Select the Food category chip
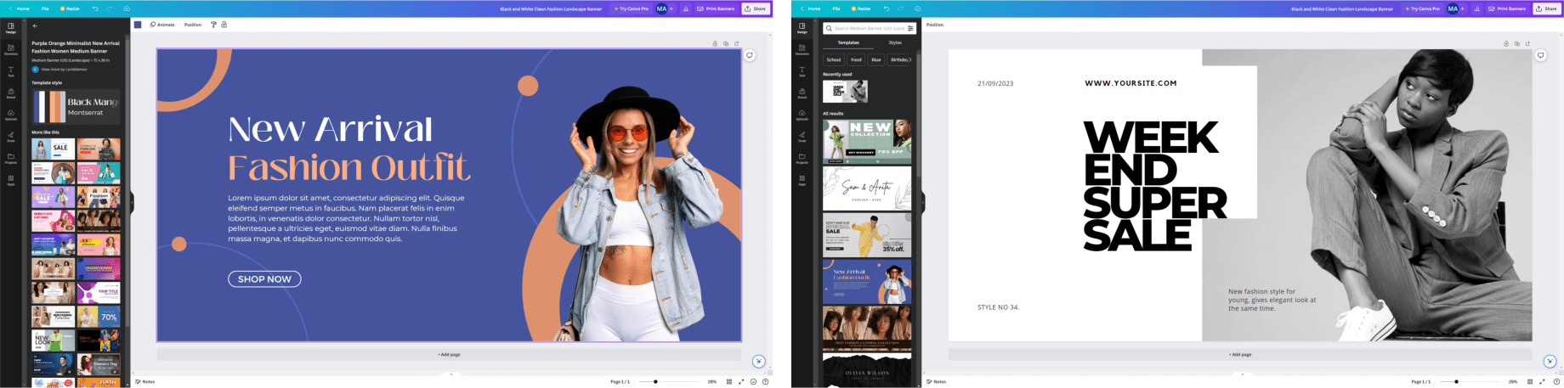 pyautogui.click(x=855, y=59)
